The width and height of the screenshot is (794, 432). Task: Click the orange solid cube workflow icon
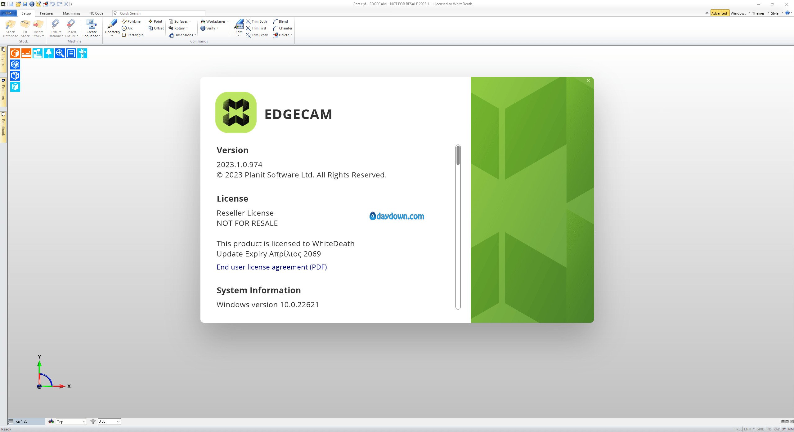(x=15, y=53)
